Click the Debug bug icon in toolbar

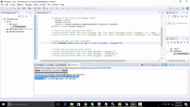coord(19,8)
